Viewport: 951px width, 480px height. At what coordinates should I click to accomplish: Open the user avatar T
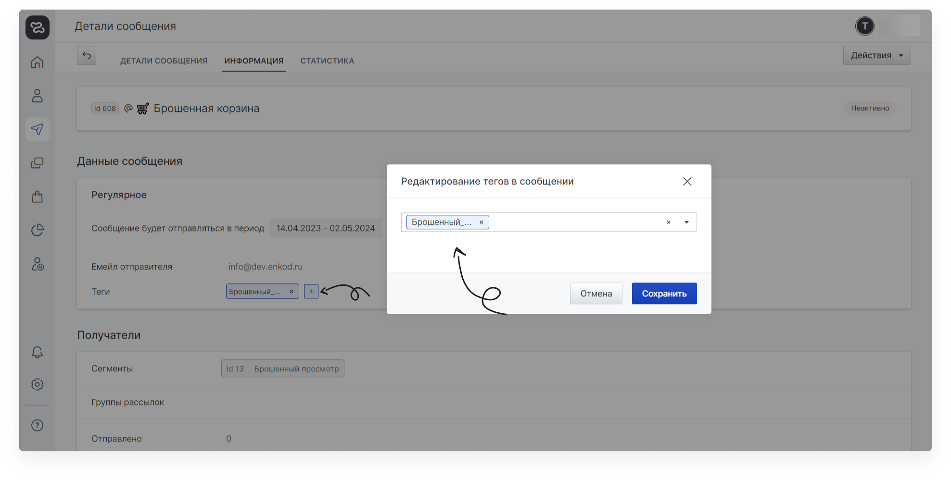tap(864, 26)
